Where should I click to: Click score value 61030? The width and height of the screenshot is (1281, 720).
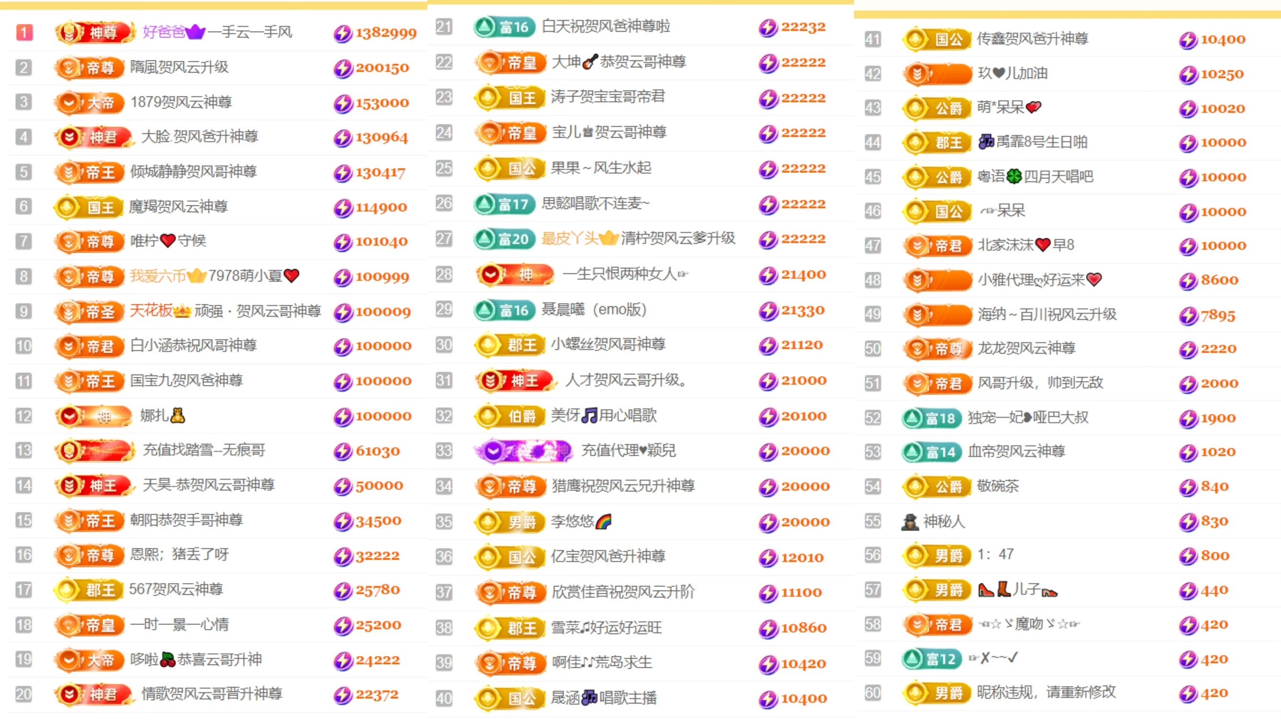(377, 452)
